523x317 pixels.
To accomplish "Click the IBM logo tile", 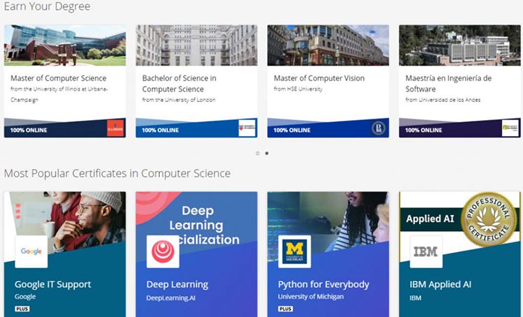I will click(x=426, y=251).
